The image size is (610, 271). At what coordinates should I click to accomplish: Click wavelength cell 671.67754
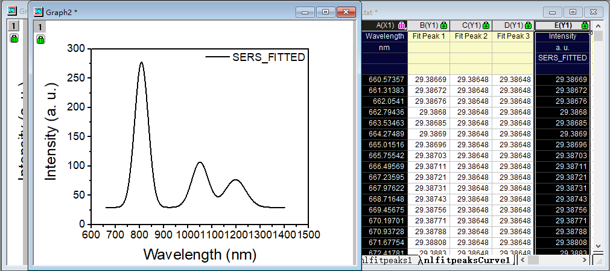coord(385,242)
